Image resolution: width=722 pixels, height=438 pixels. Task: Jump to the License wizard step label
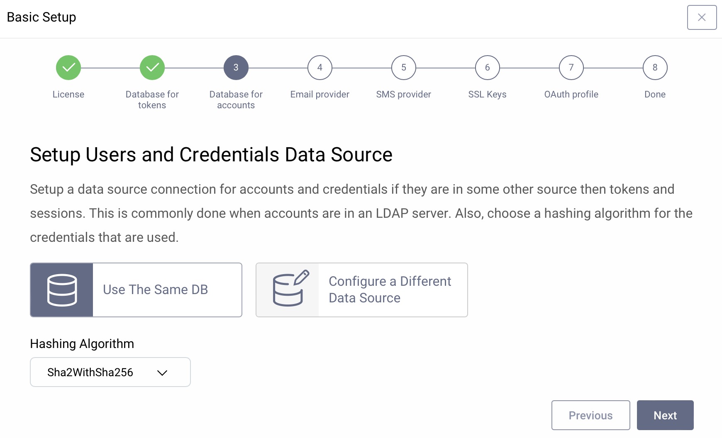tap(68, 94)
